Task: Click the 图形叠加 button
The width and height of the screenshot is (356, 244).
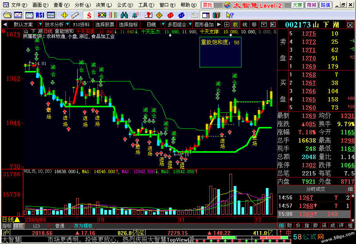Action: [x=204, y=25]
